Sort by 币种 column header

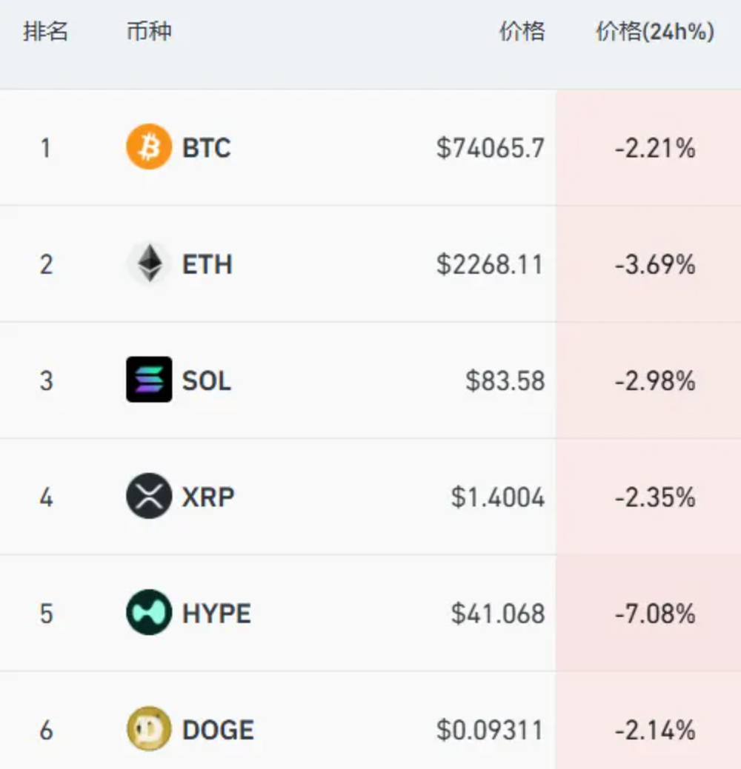pos(149,32)
